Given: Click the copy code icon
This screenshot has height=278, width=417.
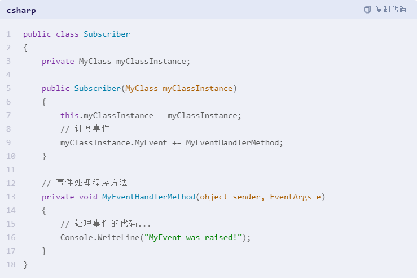Looking at the screenshot, I should [x=367, y=10].
